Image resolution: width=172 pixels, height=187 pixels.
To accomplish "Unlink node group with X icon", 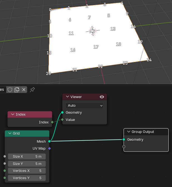I will pos(24,89).
